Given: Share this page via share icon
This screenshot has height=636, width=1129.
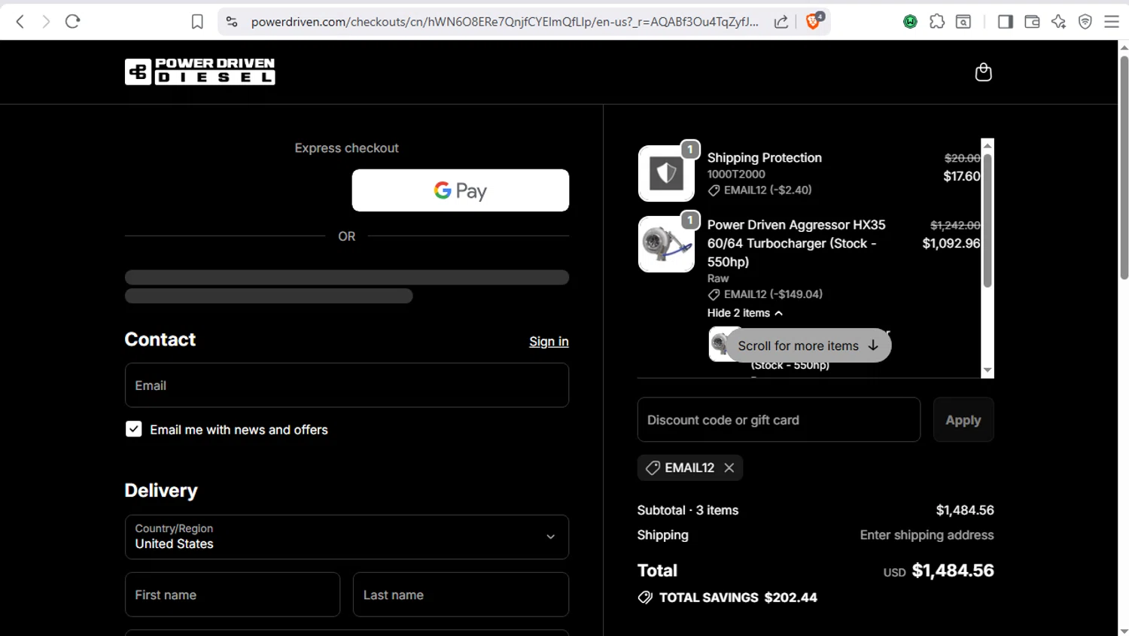Looking at the screenshot, I should pyautogui.click(x=781, y=22).
